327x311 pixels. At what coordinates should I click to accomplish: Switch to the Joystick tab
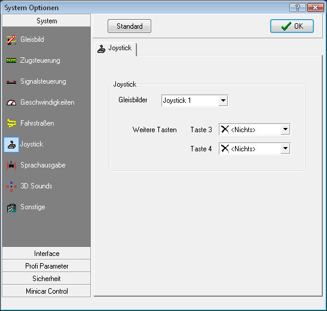pyautogui.click(x=115, y=49)
